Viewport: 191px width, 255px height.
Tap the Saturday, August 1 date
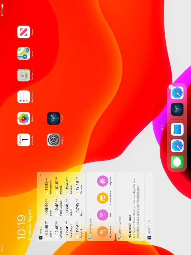[x=29, y=223]
